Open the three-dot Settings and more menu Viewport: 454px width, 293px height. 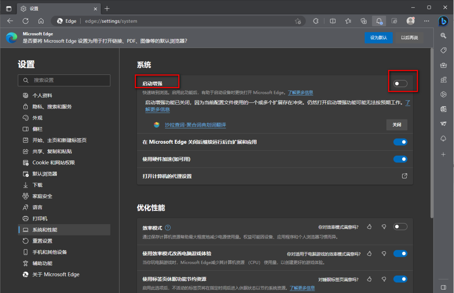pyautogui.click(x=427, y=21)
